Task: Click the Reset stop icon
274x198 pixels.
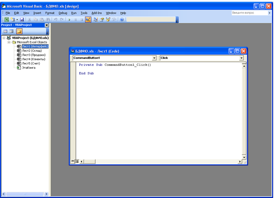Action: click(x=81, y=20)
